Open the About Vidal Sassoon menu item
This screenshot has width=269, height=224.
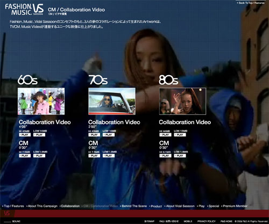(x=180, y=206)
